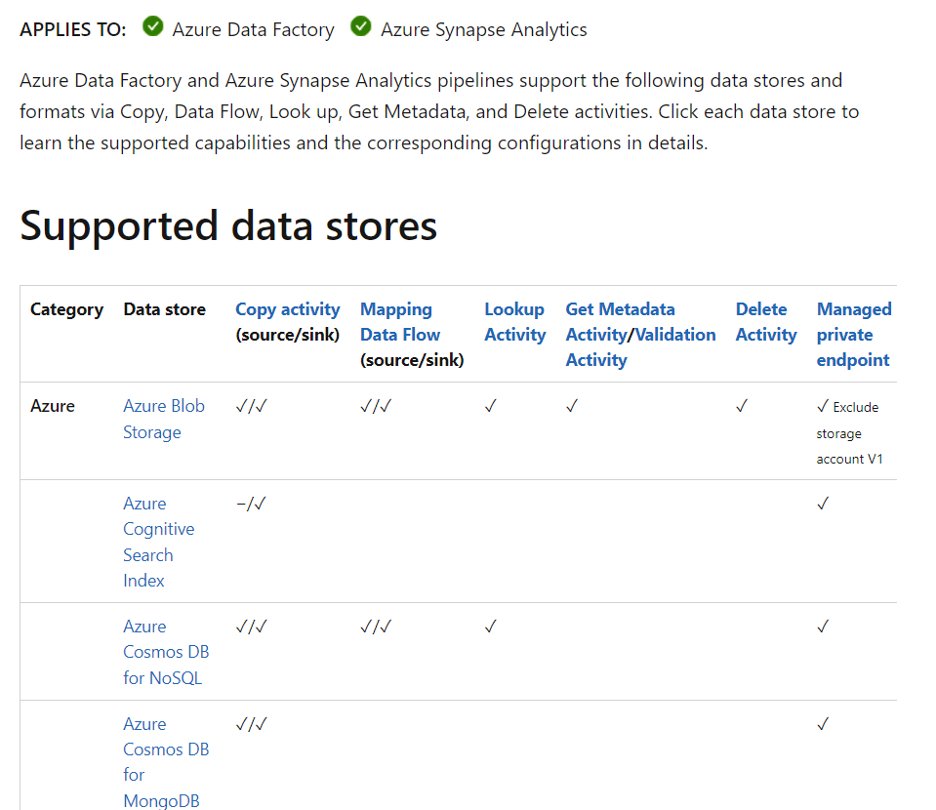Open the Delete Activity header link
Viewport: 936px width, 810px height.
(x=766, y=322)
